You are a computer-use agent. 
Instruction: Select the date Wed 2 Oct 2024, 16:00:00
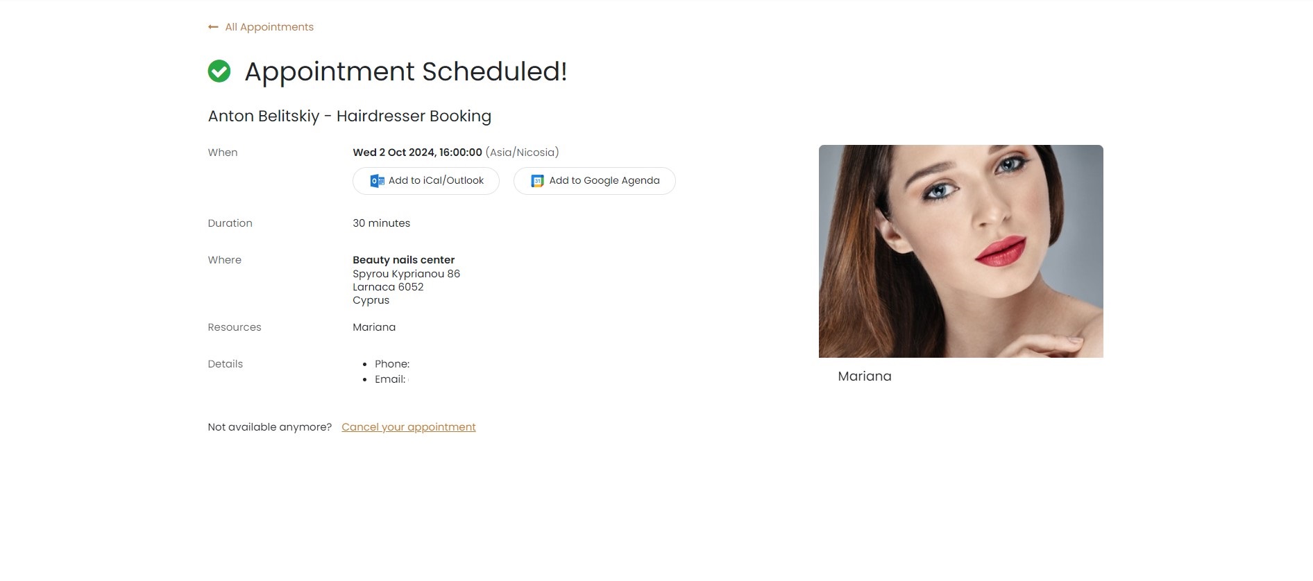click(417, 153)
